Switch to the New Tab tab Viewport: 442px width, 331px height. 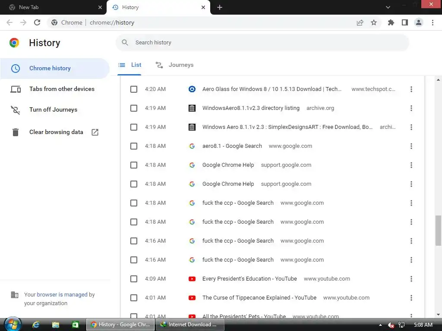[x=53, y=7]
